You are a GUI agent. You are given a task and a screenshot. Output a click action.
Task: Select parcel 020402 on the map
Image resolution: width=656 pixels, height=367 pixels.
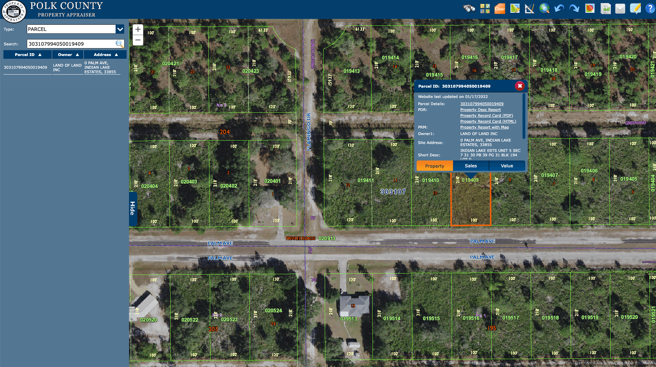pos(228,186)
